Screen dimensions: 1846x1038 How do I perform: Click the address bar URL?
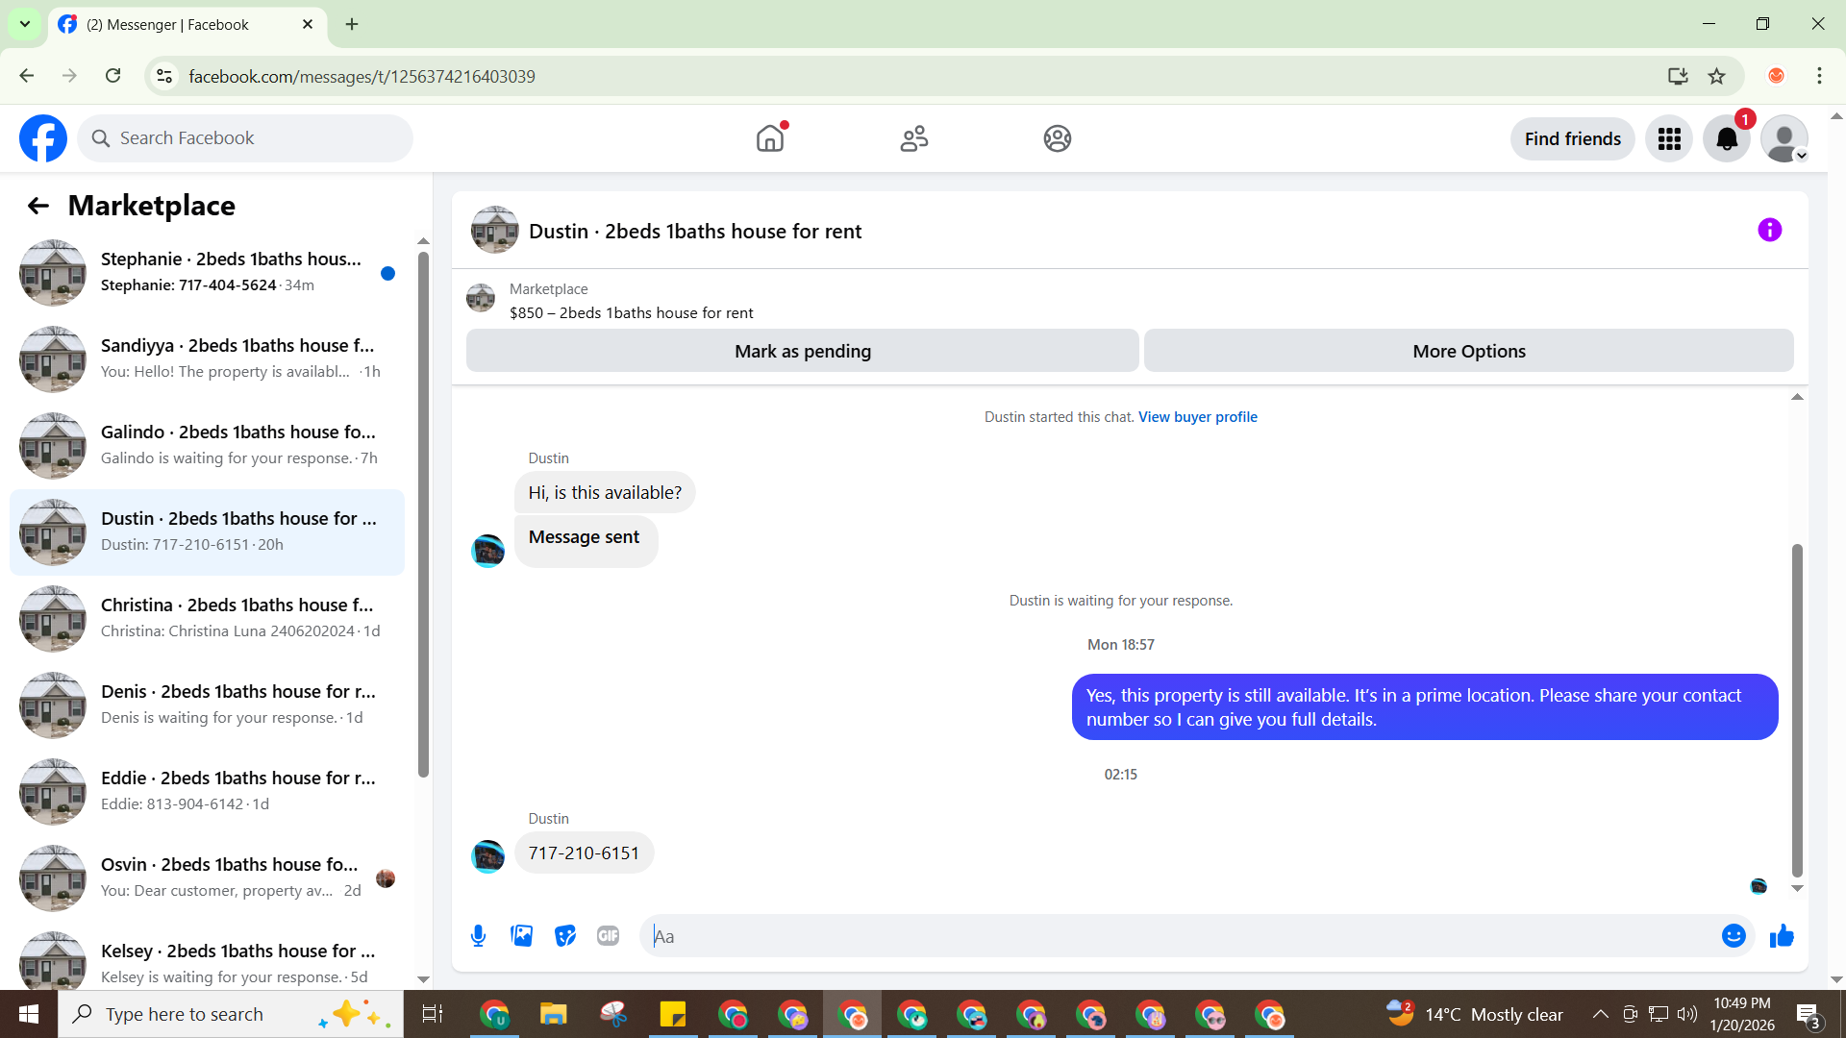(x=362, y=77)
